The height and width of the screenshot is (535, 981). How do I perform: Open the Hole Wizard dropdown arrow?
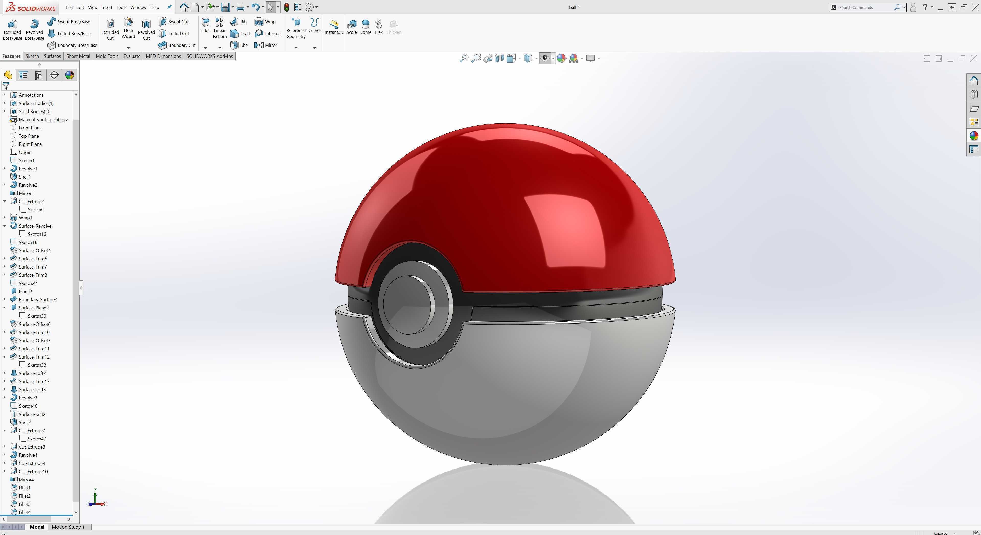(128, 48)
